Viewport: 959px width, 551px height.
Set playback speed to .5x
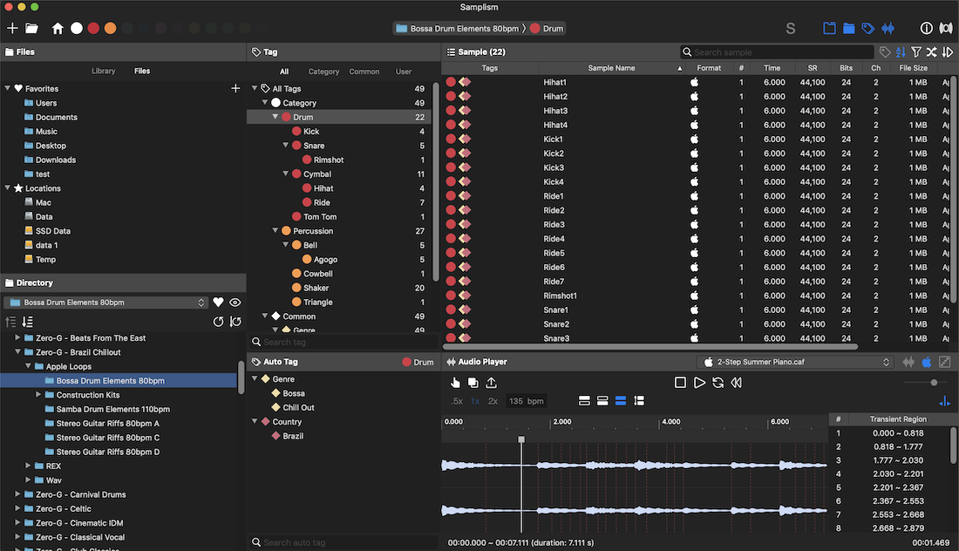(457, 401)
